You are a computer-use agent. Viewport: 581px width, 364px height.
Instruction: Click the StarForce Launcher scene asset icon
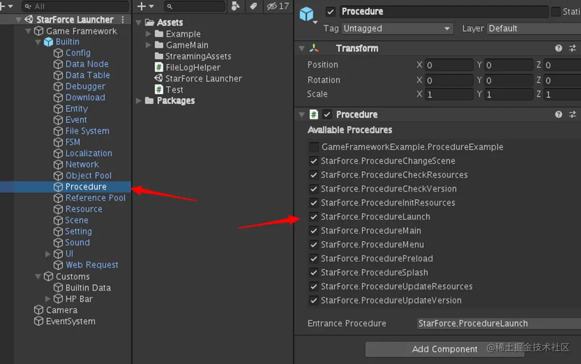coord(159,78)
